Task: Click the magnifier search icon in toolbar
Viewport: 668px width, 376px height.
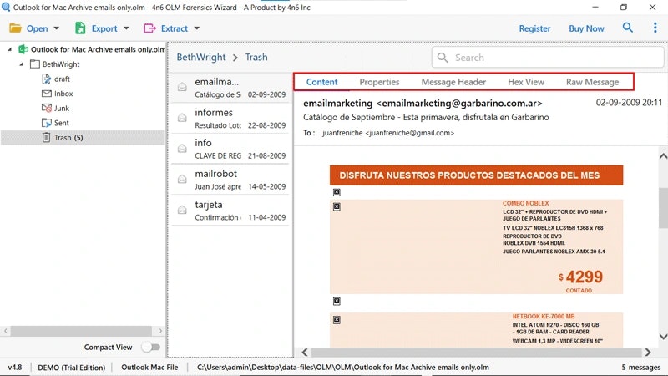Action: [x=628, y=28]
